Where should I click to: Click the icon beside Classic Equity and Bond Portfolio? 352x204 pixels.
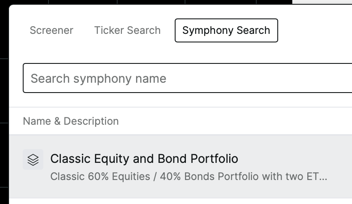pyautogui.click(x=33, y=159)
